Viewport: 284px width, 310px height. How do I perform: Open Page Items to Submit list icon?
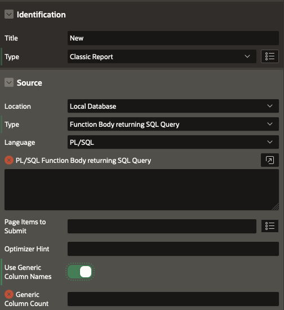[x=270, y=226]
